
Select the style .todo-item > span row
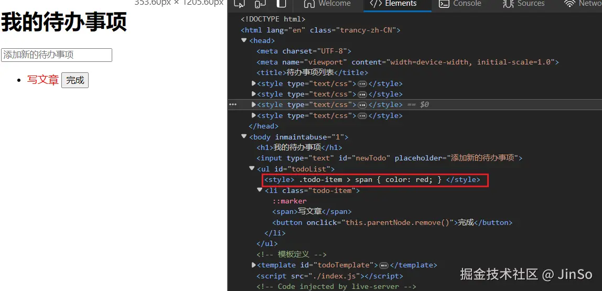(372, 180)
